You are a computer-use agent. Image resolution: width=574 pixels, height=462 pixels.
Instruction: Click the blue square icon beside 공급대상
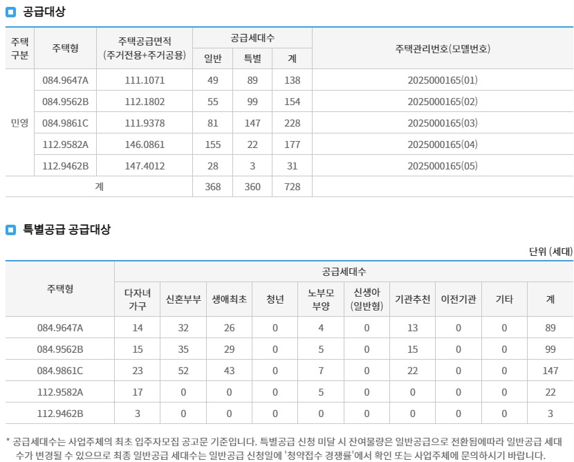(10, 12)
